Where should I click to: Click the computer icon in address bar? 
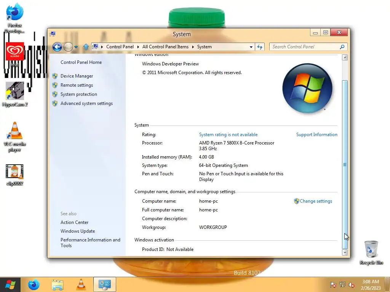click(x=95, y=46)
